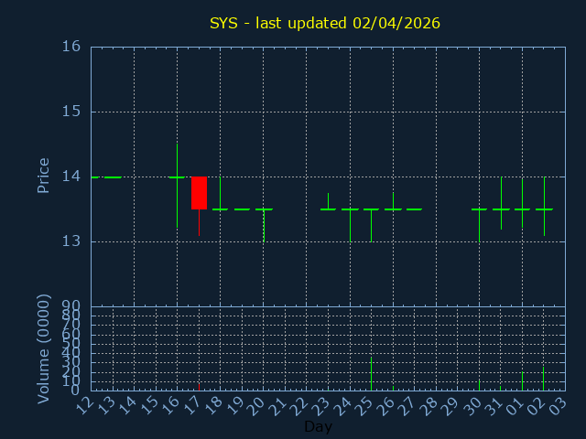Click the red candlestick on day 17
The width and height of the screenshot is (586, 439).
(199, 193)
